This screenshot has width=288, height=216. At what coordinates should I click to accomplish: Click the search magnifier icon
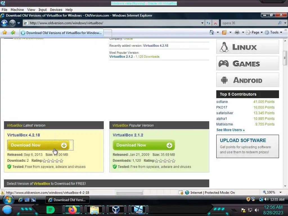click(x=280, y=23)
